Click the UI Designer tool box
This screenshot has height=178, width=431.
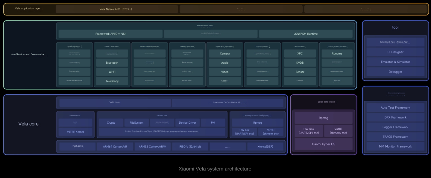395,52
